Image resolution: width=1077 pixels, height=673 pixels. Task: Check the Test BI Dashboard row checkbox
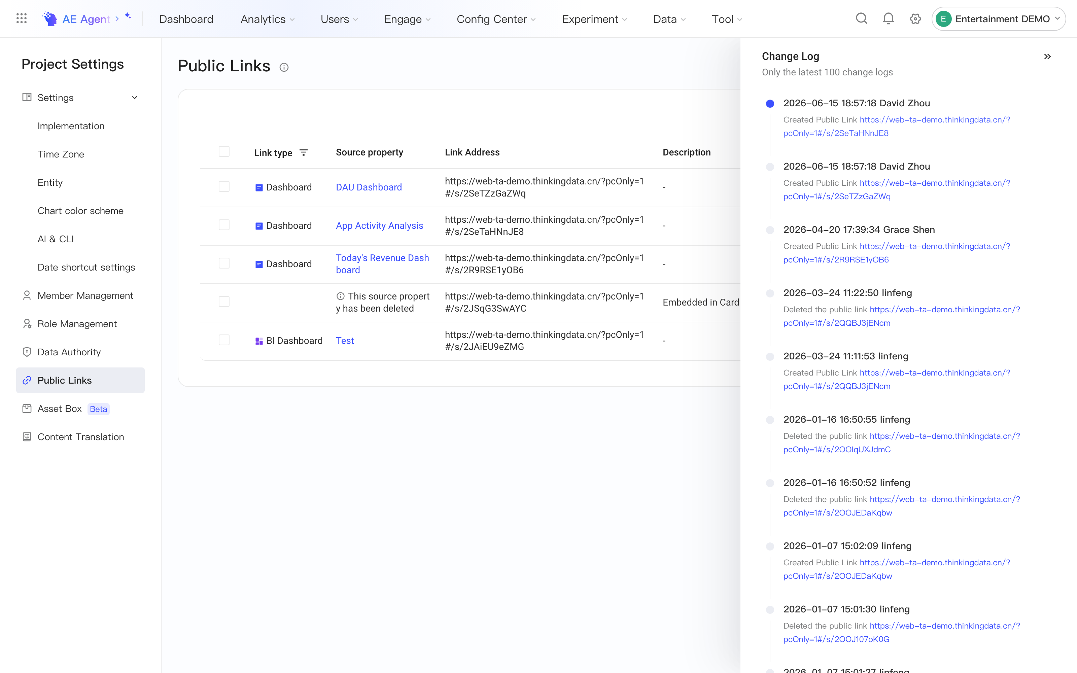click(224, 340)
